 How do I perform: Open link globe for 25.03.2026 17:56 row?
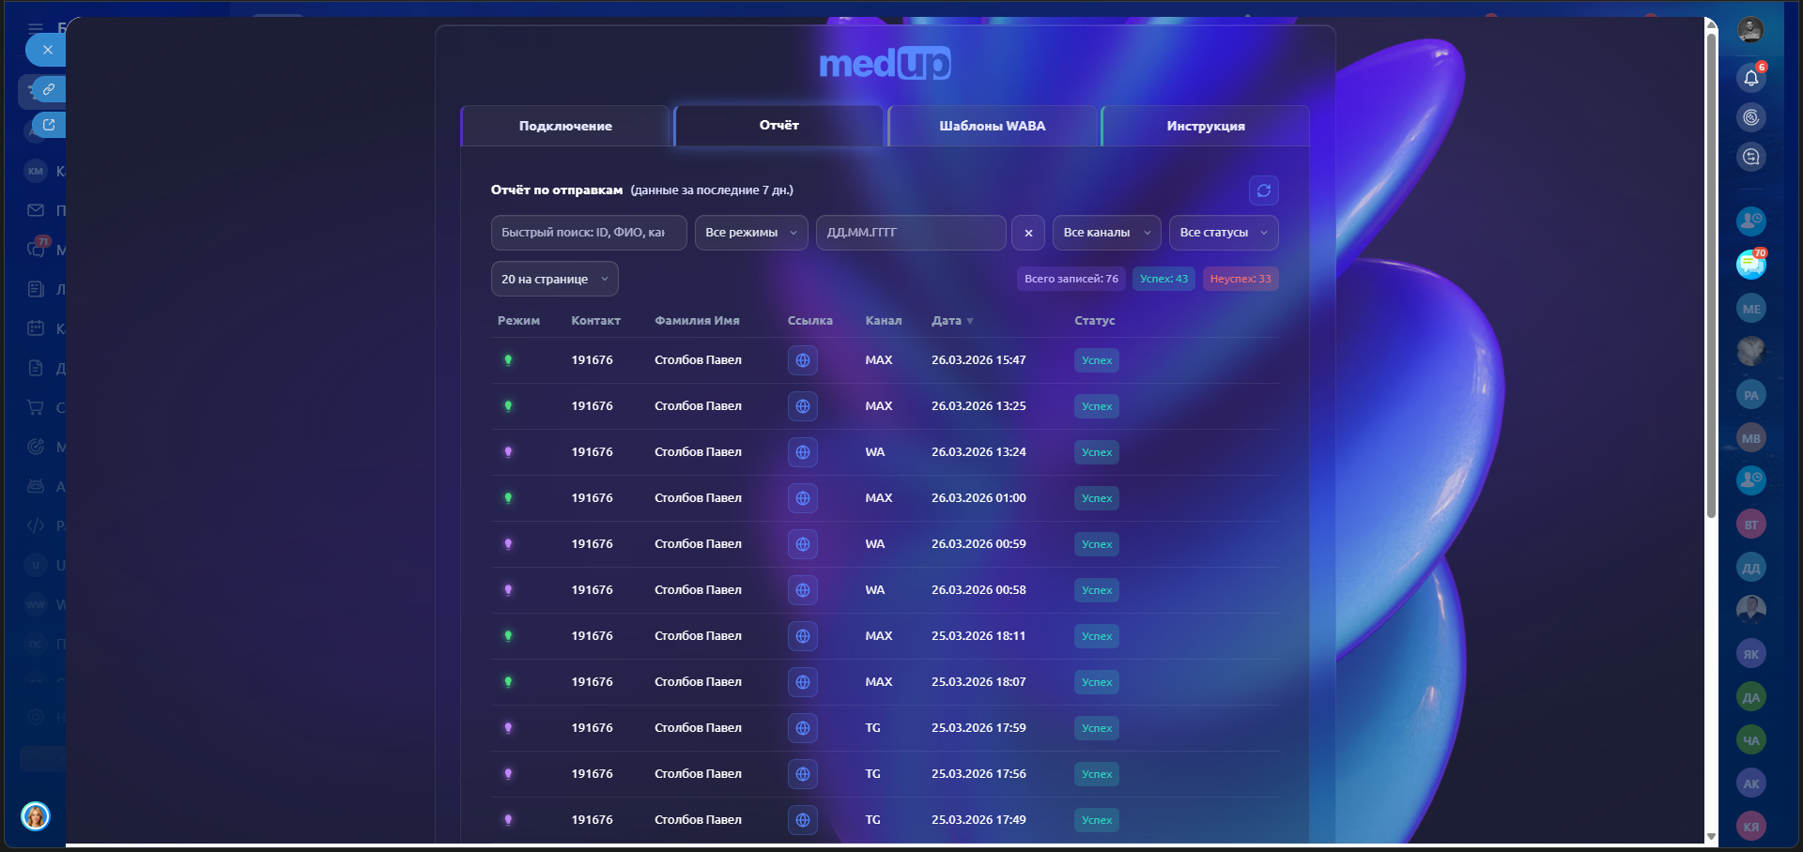tap(803, 774)
